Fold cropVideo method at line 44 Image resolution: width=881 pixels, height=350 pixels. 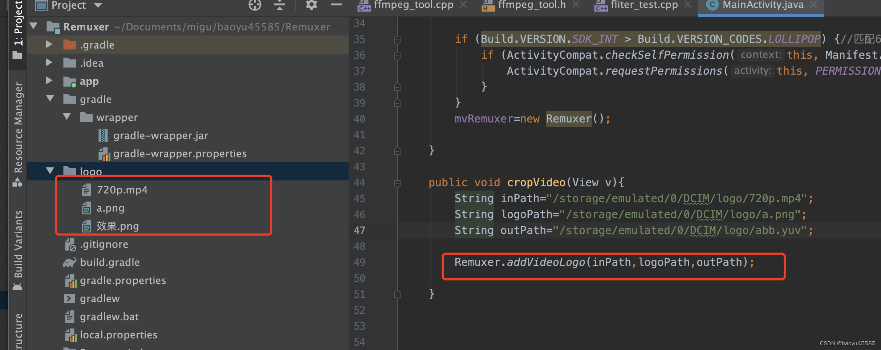coord(397,183)
